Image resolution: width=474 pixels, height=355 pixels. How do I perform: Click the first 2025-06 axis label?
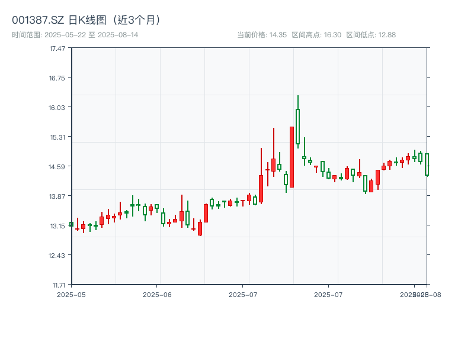coord(156,293)
